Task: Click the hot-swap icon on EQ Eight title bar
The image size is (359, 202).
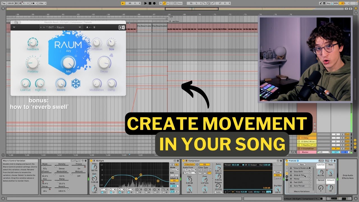Action: coord(175,161)
